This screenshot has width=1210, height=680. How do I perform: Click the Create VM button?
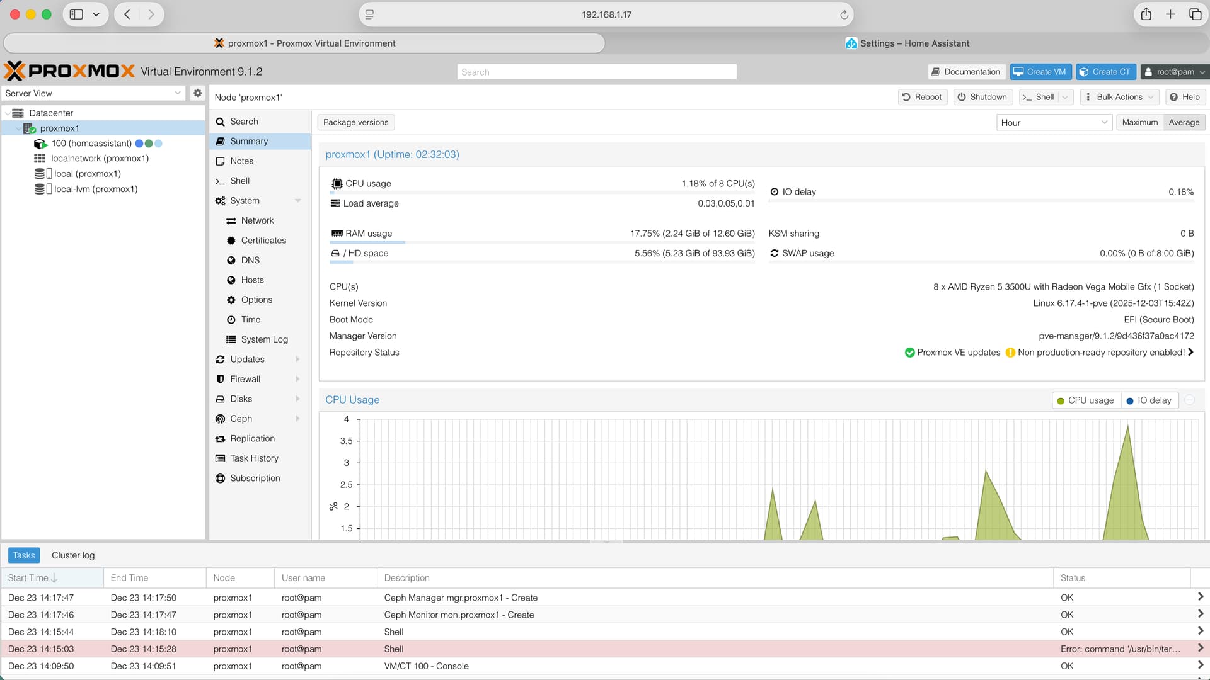1040,72
